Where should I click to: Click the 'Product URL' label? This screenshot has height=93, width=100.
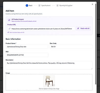pyautogui.click(x=11, y=25)
